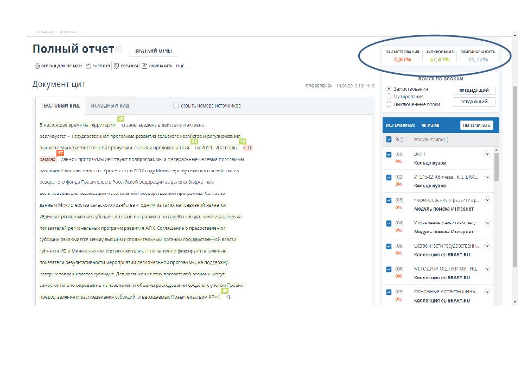521x391 pixels.
Task: Expand source [04] Управление развитием
Action: [487, 223]
